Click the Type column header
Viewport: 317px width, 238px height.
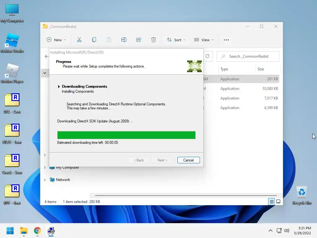[x=237, y=69]
